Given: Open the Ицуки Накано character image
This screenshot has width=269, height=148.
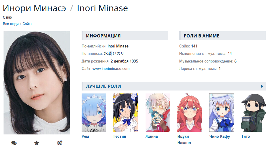Looking at the screenshot, I should pyautogui.click(x=189, y=113).
